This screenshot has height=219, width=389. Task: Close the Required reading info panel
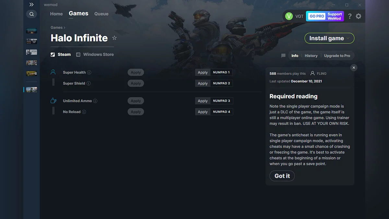pos(354,67)
